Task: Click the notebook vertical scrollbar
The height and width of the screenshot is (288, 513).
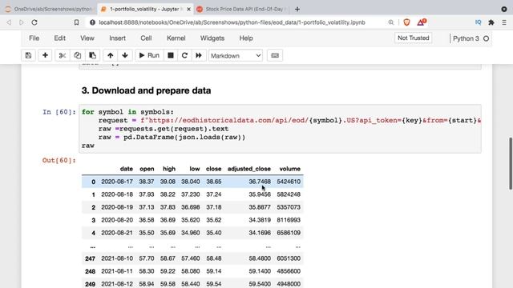Action: 510,163
